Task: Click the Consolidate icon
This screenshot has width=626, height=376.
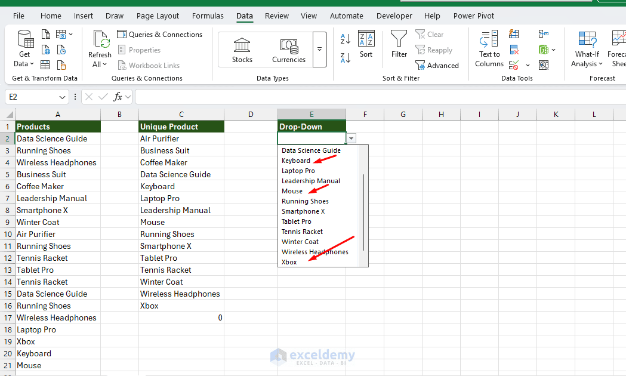Action: (x=544, y=35)
